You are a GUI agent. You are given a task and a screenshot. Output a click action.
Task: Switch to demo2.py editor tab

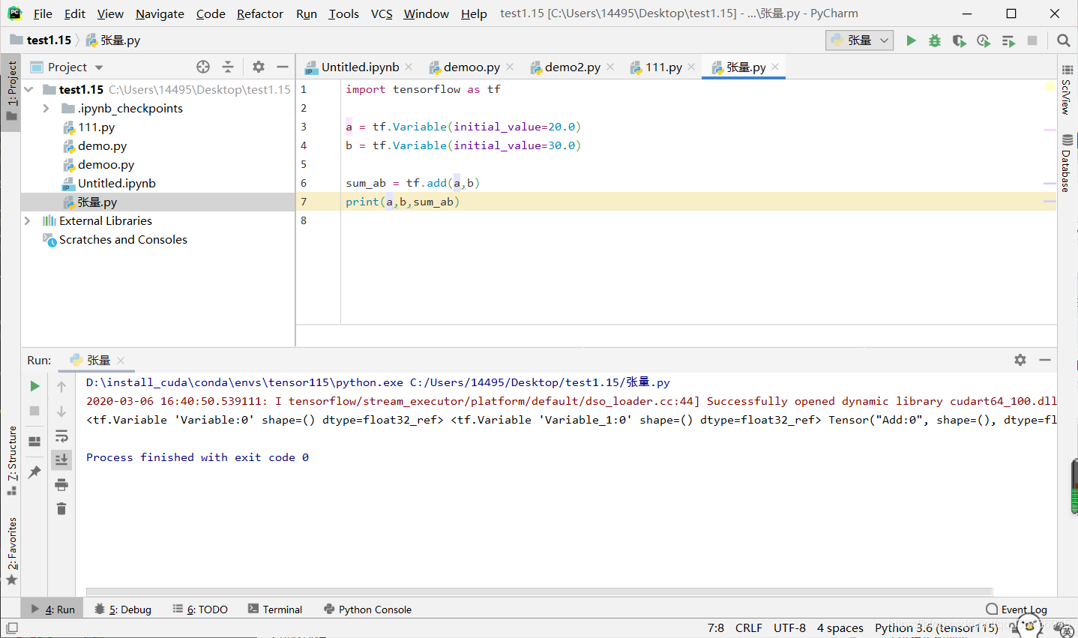point(573,67)
